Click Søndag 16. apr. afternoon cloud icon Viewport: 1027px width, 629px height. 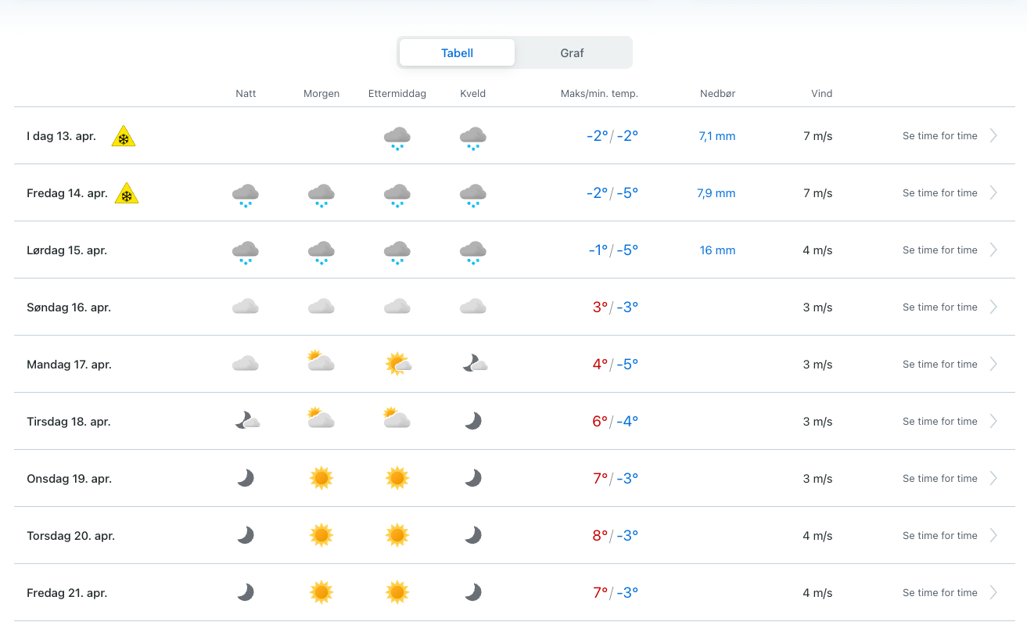pyautogui.click(x=397, y=307)
